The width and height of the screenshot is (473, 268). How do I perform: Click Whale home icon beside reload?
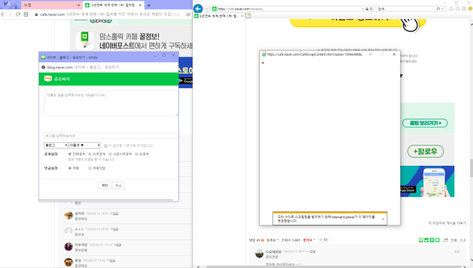coord(26,14)
